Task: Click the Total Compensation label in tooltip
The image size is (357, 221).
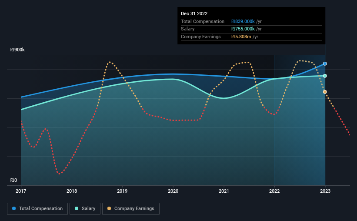Action: pyautogui.click(x=203, y=21)
